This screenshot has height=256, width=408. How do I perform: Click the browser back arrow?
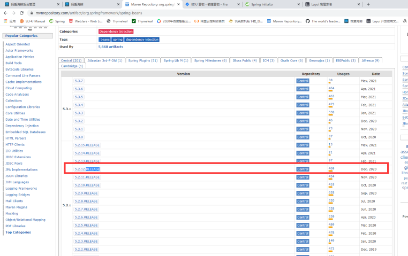(x=5, y=13)
